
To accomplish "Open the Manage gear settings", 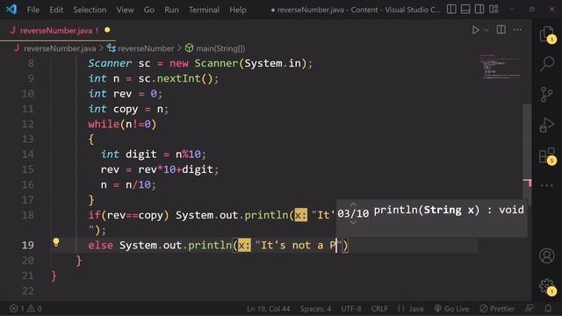I will (547, 287).
